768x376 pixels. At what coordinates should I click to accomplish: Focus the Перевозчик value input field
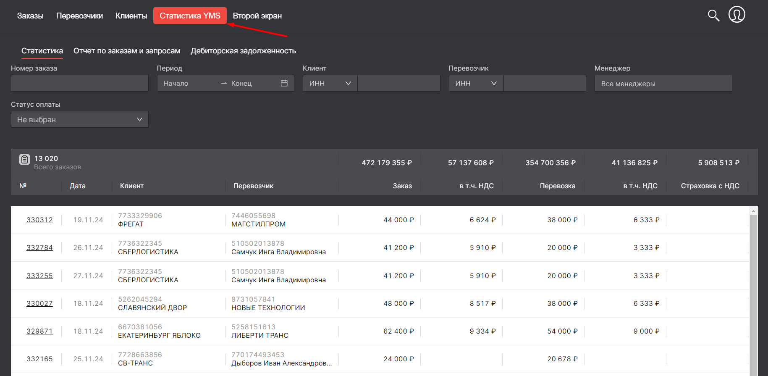[x=545, y=83]
